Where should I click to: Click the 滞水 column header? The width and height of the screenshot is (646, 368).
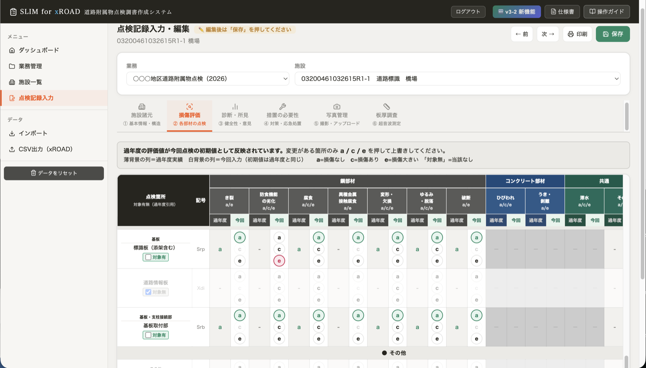[x=584, y=201]
